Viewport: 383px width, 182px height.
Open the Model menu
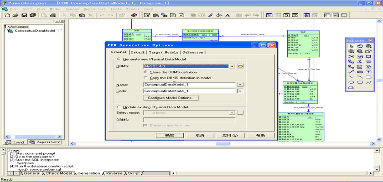(55, 9)
